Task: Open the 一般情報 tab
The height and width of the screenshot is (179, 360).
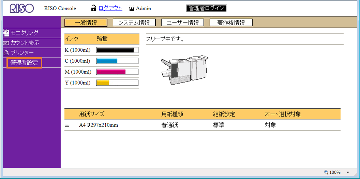Action: 86,23
